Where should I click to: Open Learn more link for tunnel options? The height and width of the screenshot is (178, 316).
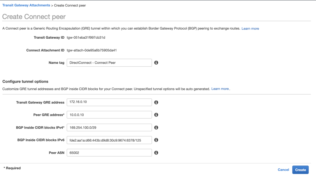(x=220, y=89)
